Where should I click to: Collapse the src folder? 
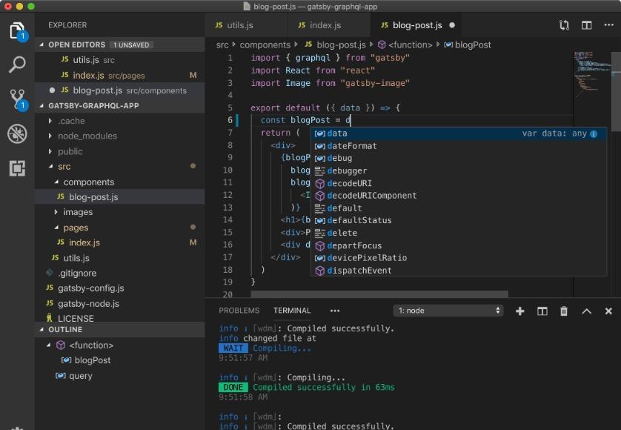(119, 167)
